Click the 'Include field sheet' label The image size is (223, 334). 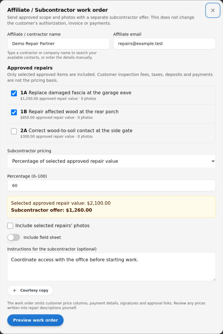[42, 237]
